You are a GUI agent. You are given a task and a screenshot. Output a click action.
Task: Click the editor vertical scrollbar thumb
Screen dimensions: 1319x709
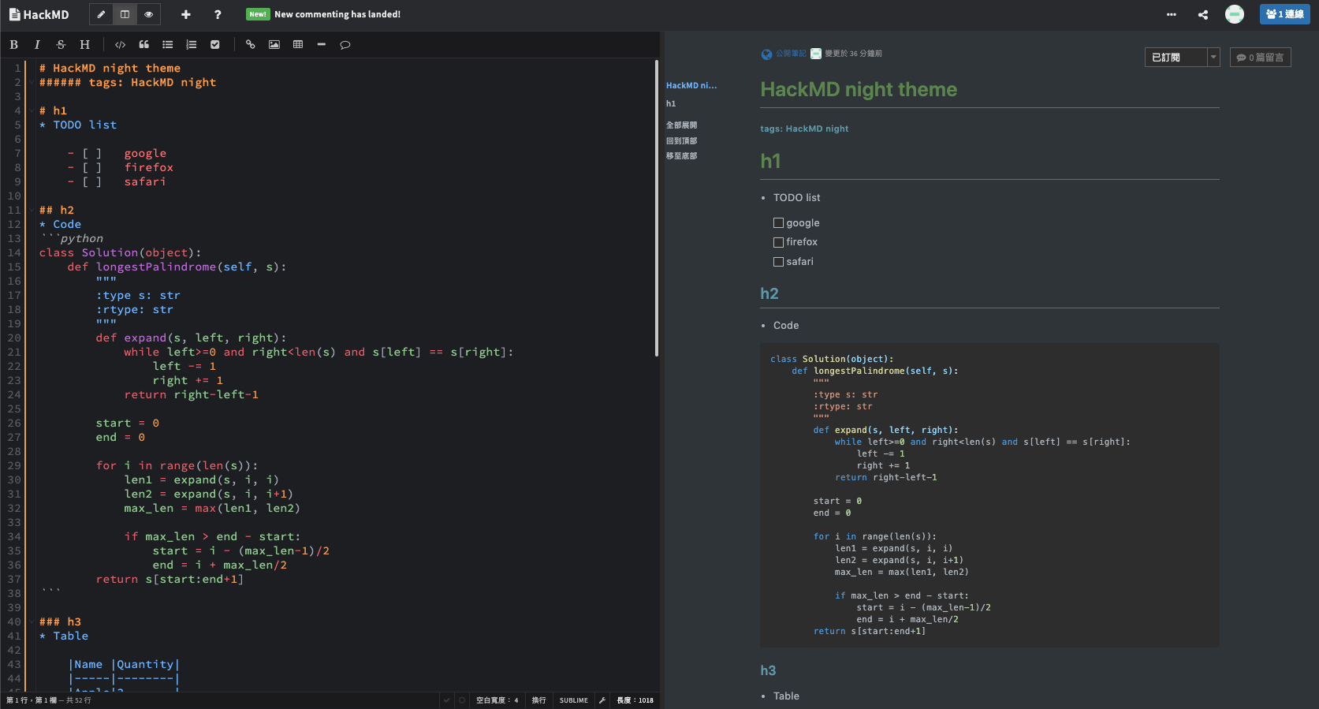pyautogui.click(x=656, y=208)
